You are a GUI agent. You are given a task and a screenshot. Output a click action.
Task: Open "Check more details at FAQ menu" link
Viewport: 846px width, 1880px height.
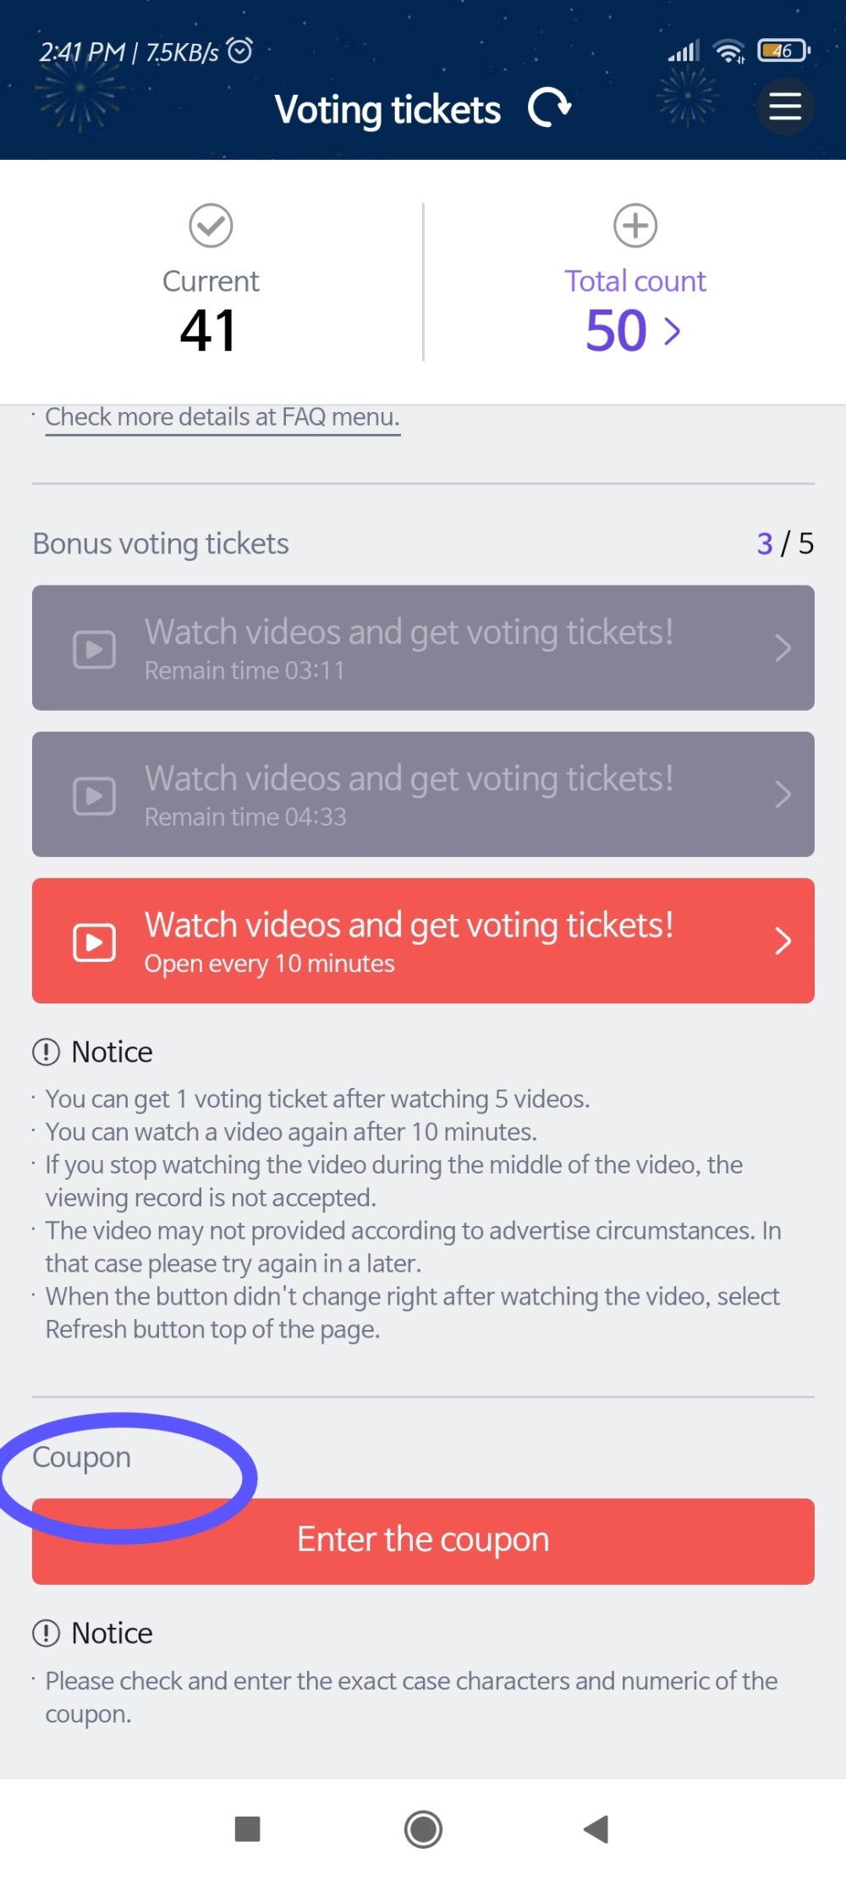222,417
